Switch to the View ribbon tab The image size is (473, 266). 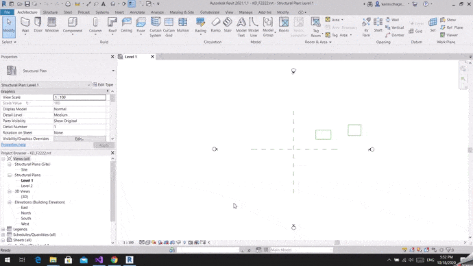(x=229, y=12)
